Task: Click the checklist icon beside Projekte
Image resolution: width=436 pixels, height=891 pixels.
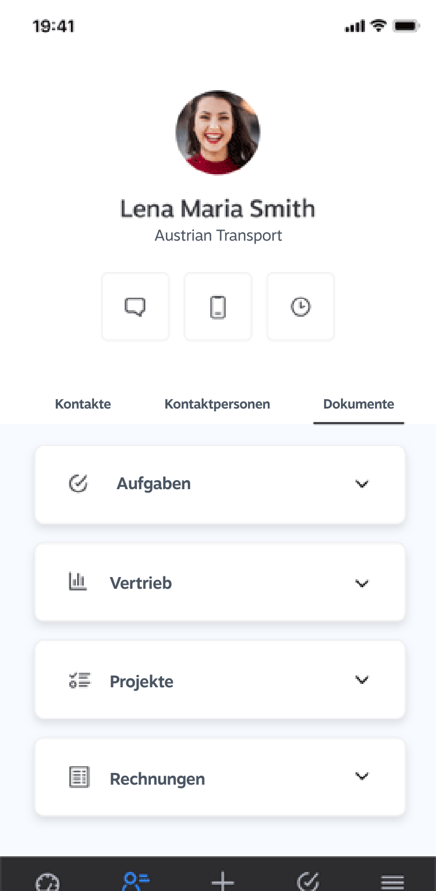Action: (x=79, y=680)
